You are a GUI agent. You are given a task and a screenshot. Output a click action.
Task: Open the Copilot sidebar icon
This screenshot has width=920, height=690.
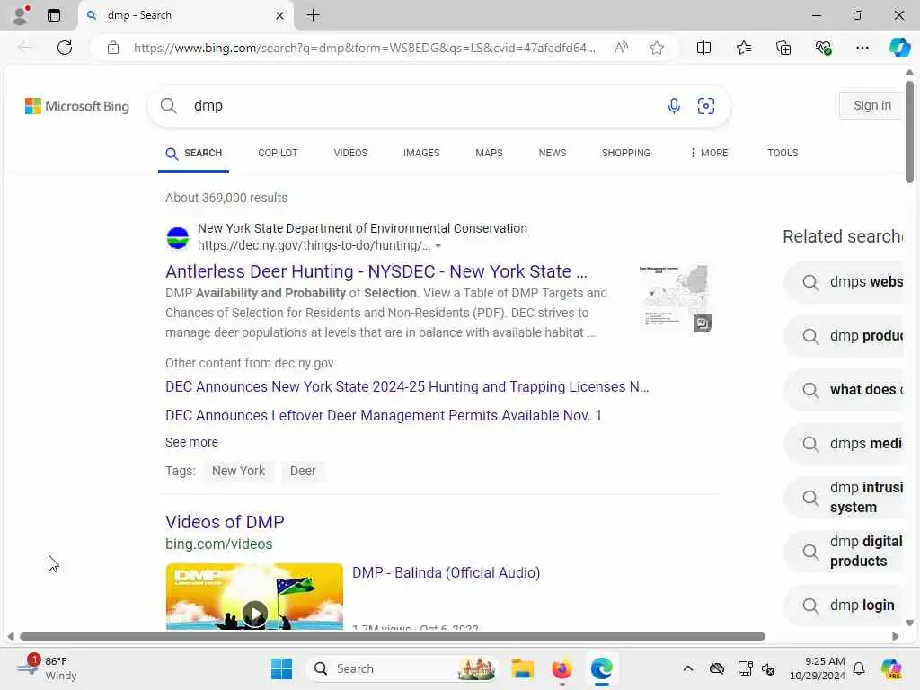[x=899, y=48]
